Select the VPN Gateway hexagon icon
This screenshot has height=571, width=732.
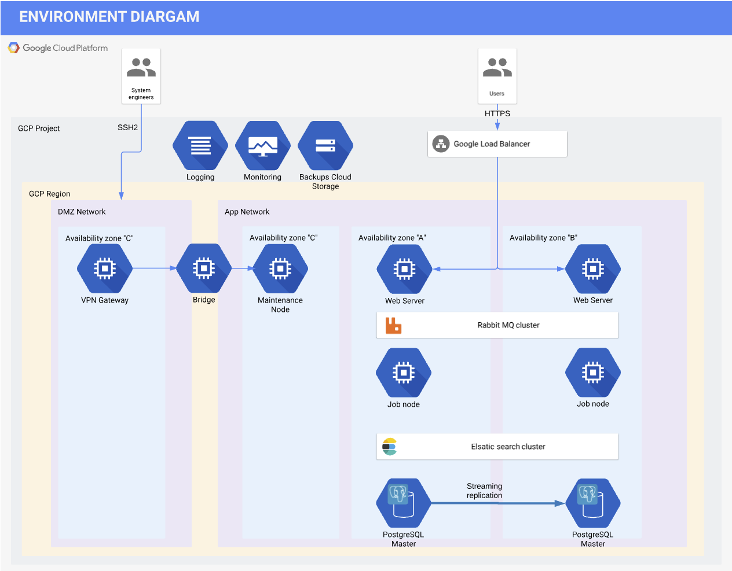point(104,268)
